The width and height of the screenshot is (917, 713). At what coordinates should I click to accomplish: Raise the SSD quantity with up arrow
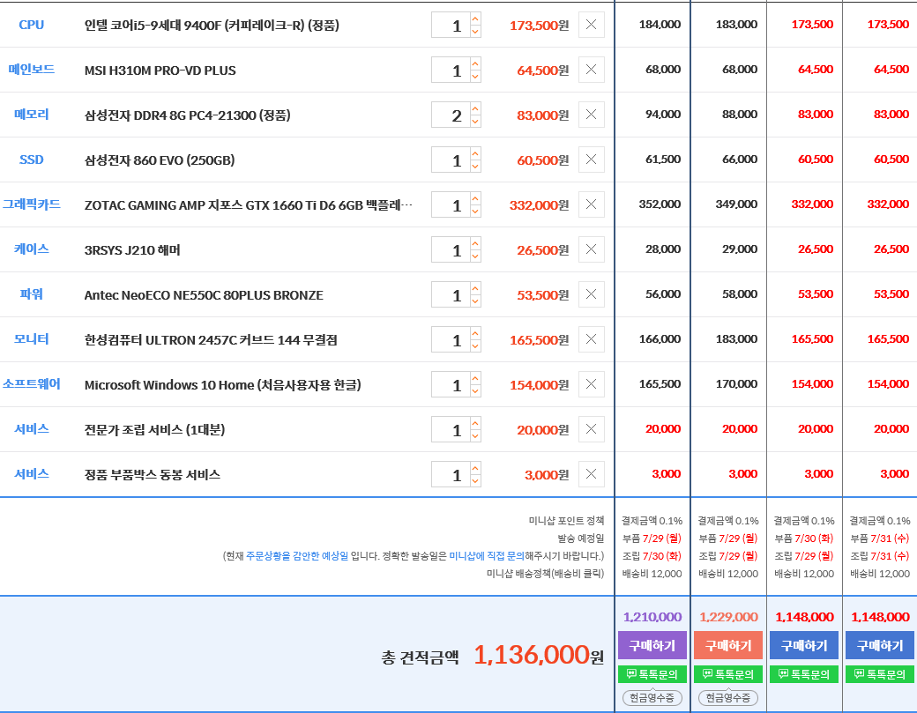pyautogui.click(x=475, y=153)
